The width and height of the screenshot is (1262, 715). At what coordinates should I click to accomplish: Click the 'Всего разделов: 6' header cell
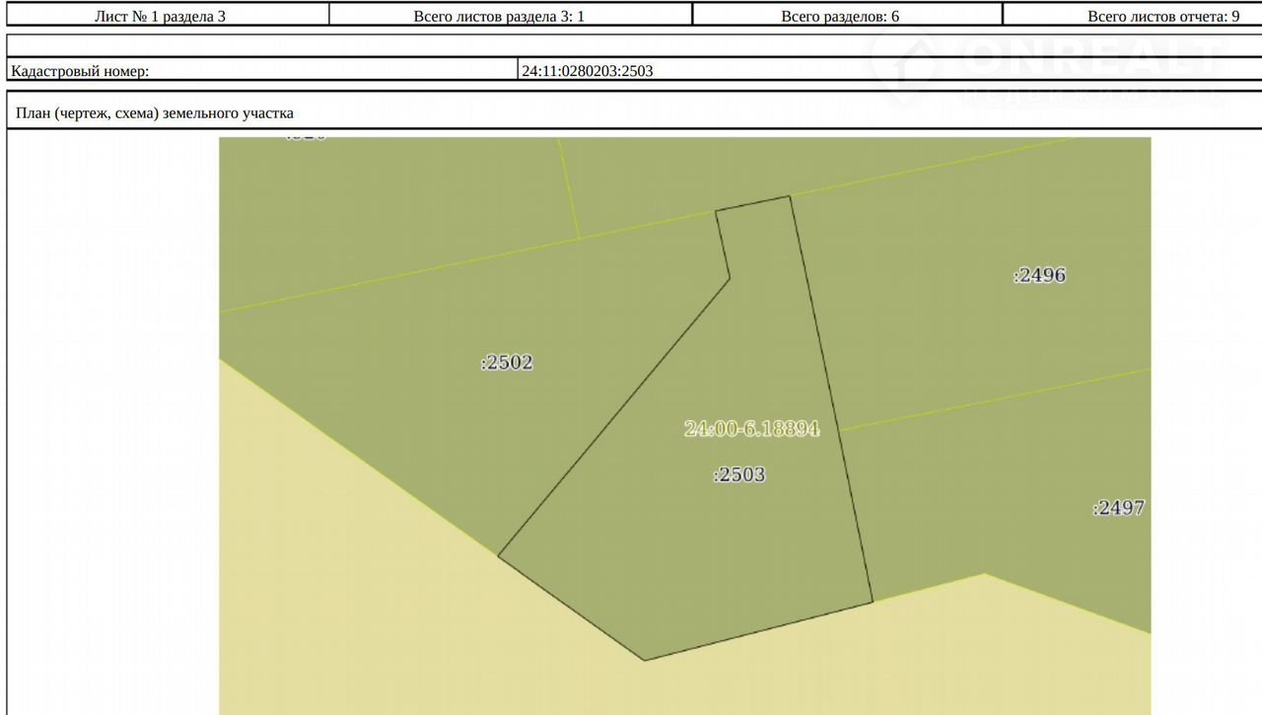coord(839,16)
